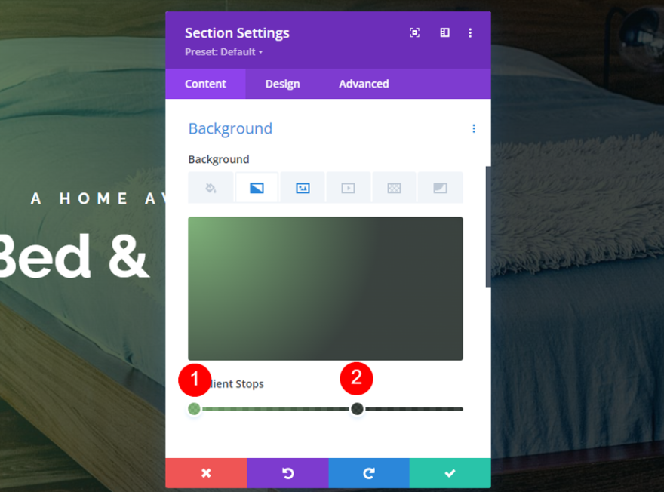Image resolution: width=664 pixels, height=492 pixels.
Task: Click the gradient stops track bar
Action: pos(325,409)
